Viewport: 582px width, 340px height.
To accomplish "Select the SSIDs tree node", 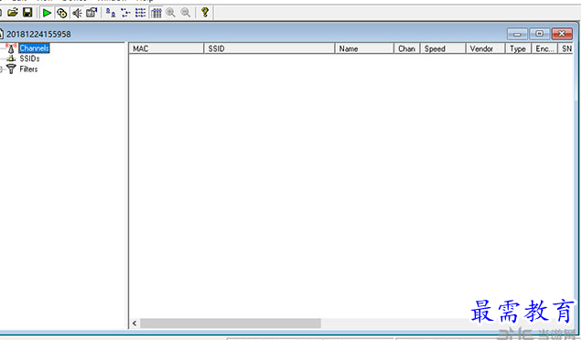I will [x=29, y=58].
